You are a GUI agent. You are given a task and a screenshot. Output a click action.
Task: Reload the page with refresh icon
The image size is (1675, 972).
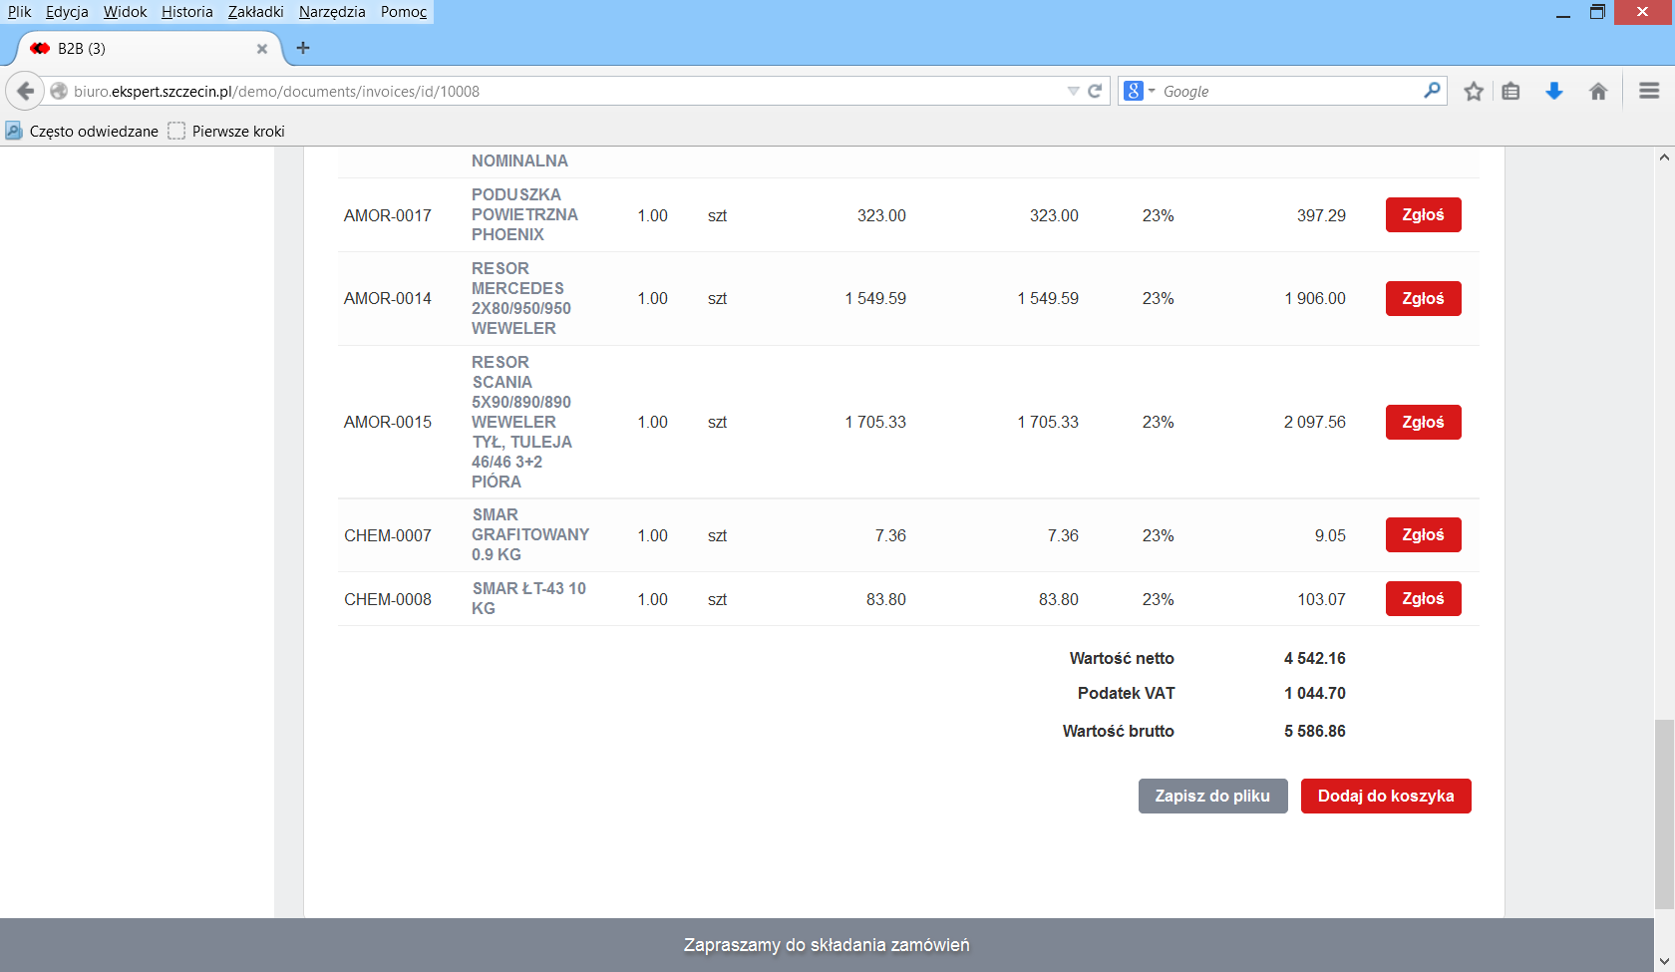[1095, 91]
